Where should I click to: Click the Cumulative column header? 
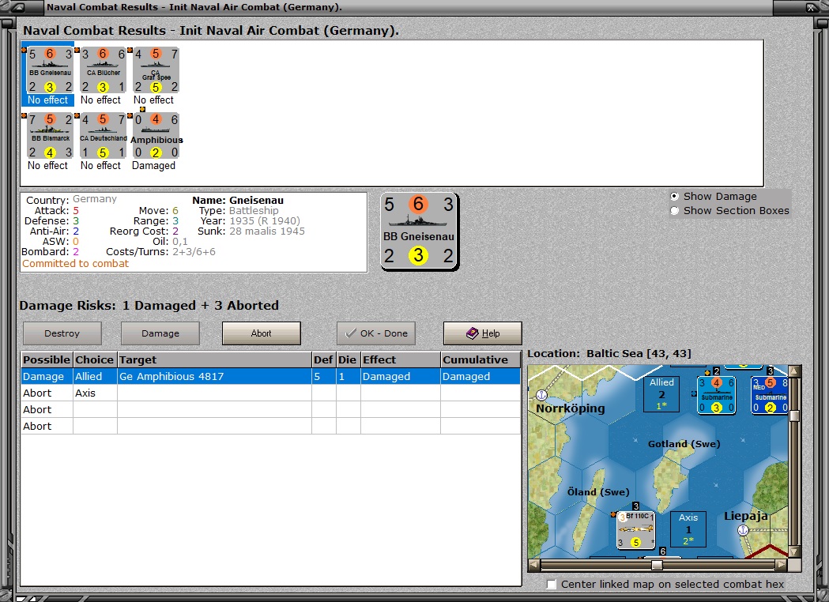pyautogui.click(x=481, y=360)
